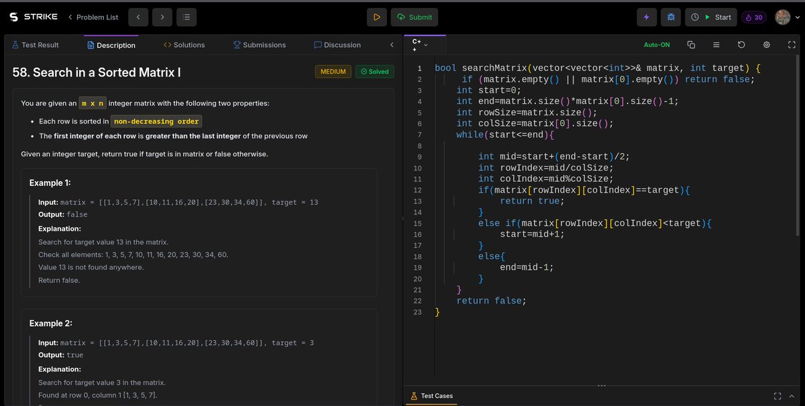
Task: Click Example 2 'Output: true' text
Action: [x=61, y=355]
